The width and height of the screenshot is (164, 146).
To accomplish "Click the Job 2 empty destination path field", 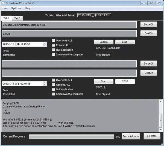I will 69,73.
